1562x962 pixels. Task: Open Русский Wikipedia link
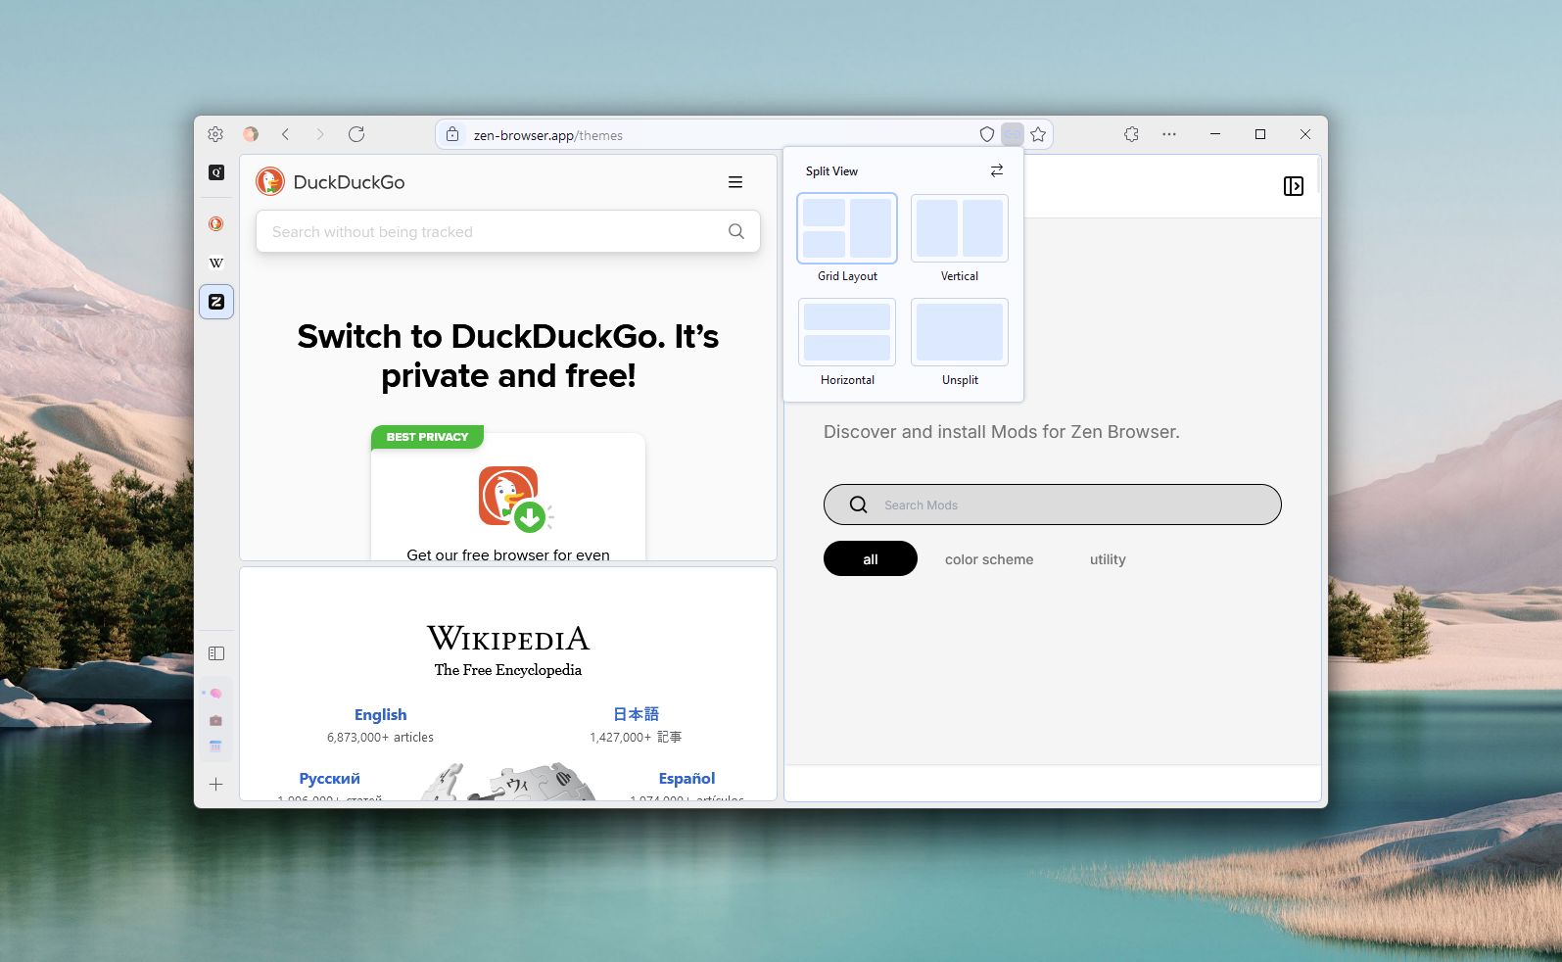(330, 779)
